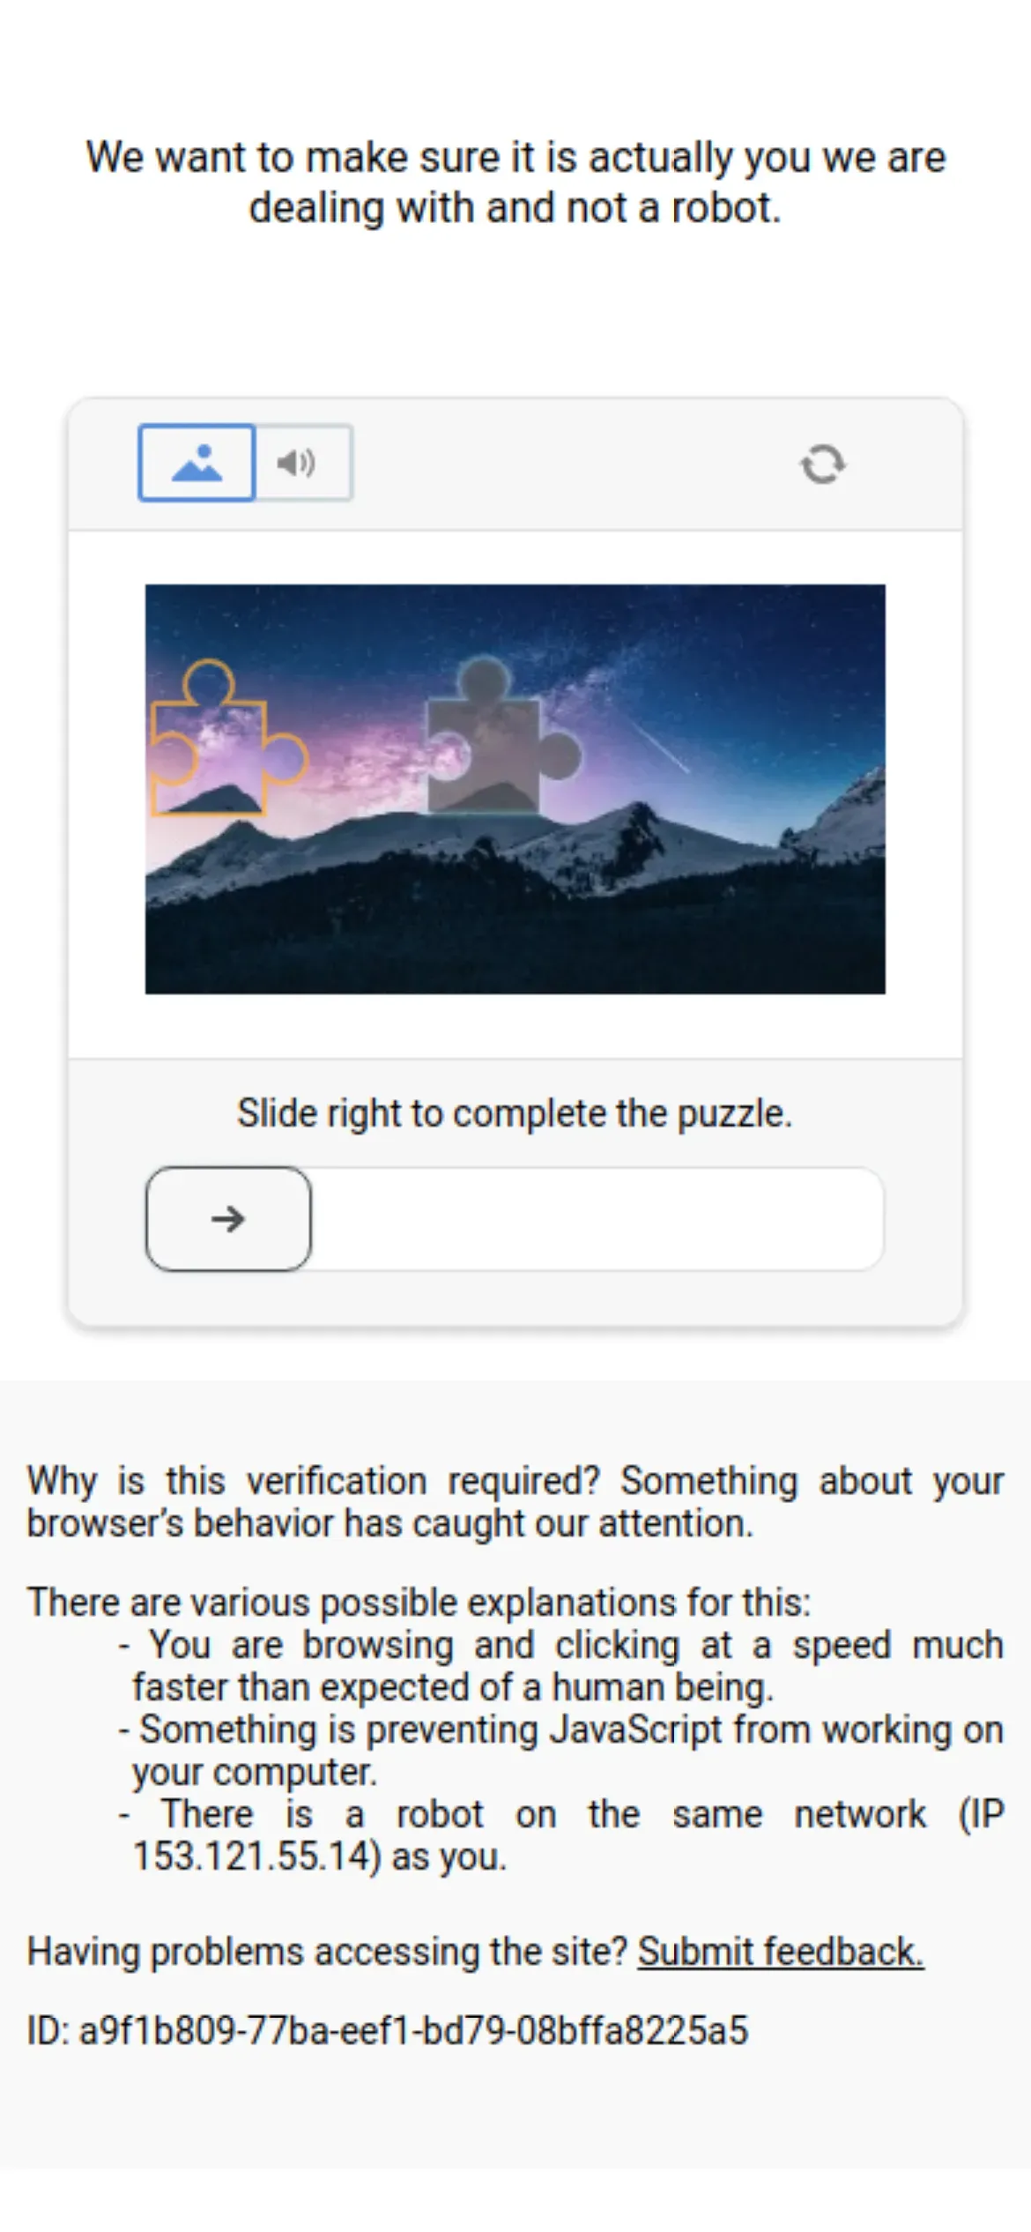Refresh the puzzle with the reload icon
The width and height of the screenshot is (1031, 2232).
[823, 464]
